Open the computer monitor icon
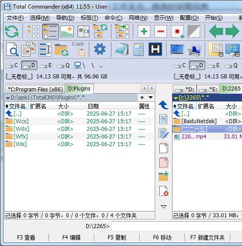This screenshot has height=246, width=242. (195, 50)
